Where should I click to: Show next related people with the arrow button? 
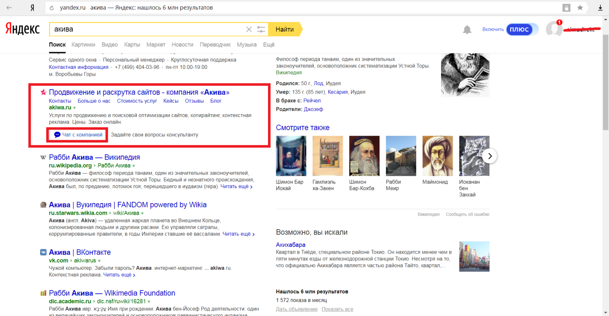490,156
